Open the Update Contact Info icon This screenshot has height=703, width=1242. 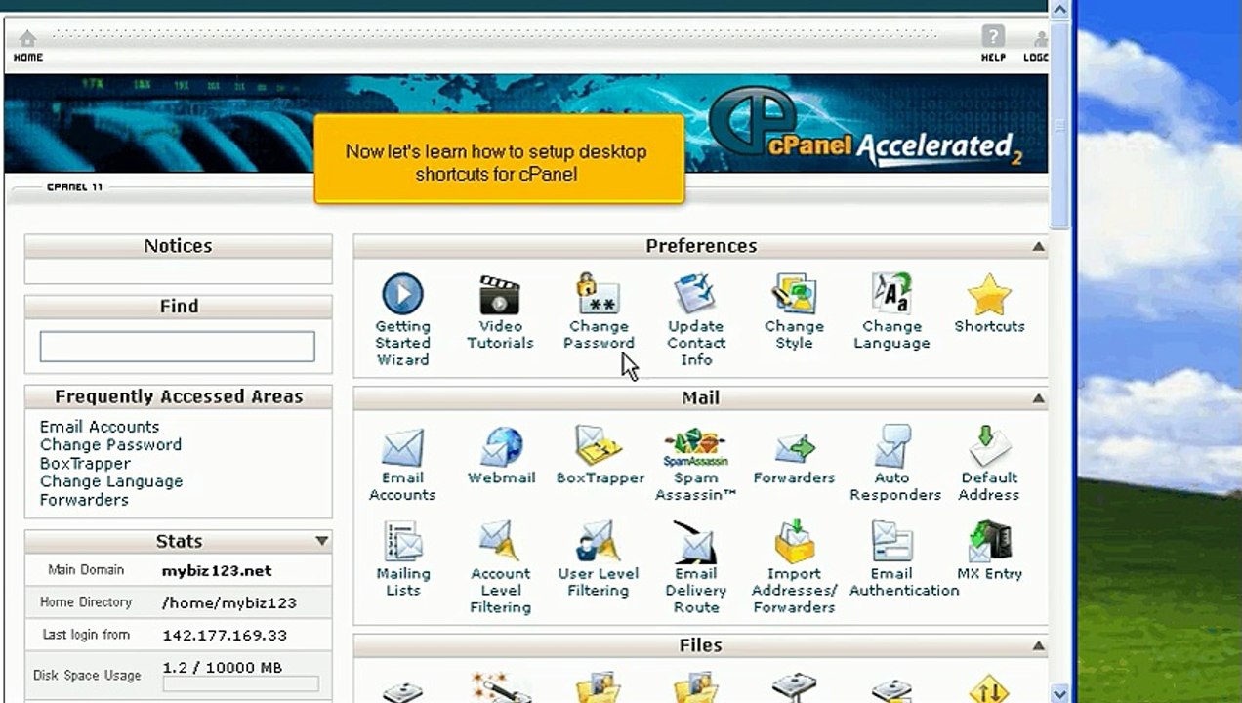pos(695,294)
